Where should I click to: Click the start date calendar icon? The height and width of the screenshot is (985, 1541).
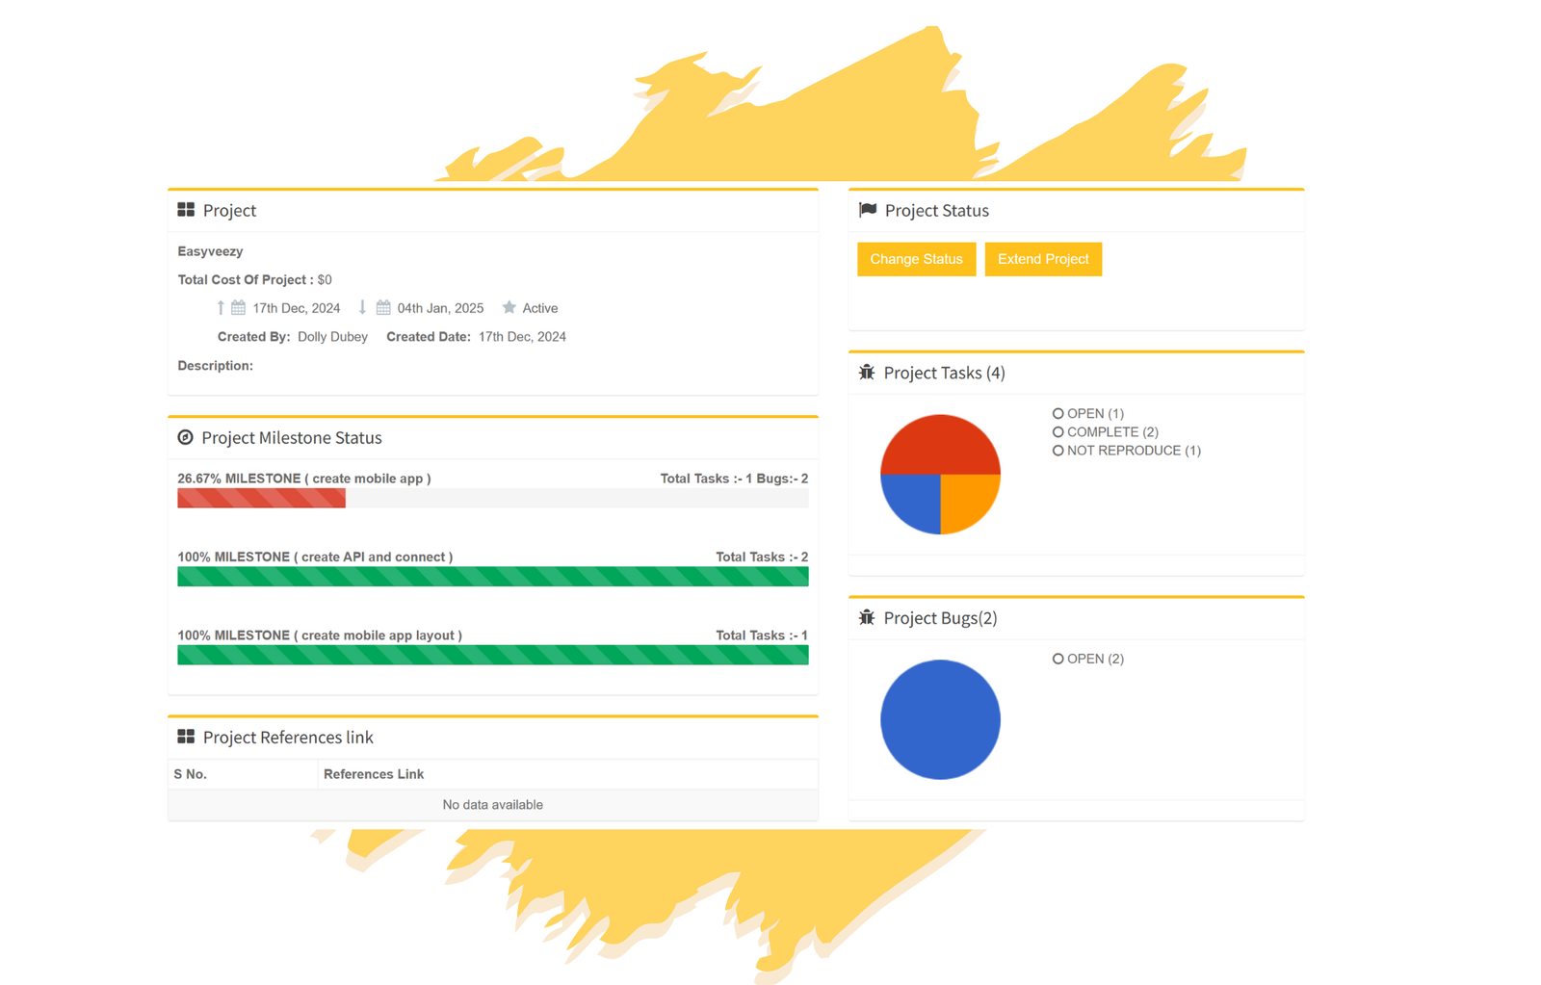[238, 308]
